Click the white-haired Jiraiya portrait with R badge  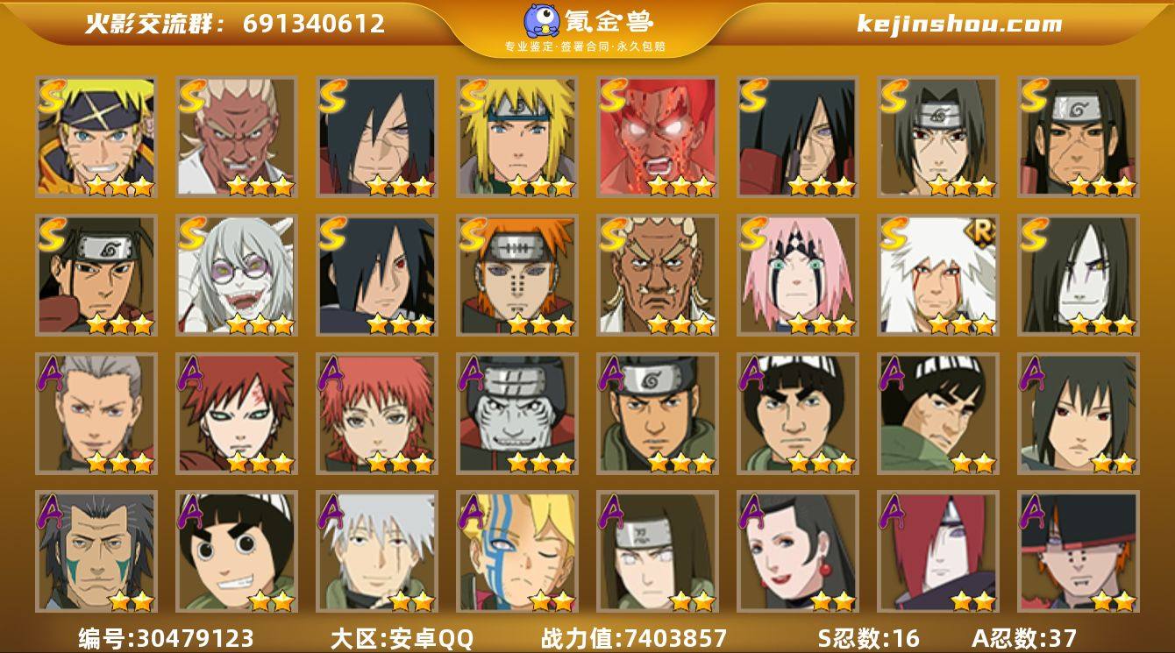click(x=938, y=275)
